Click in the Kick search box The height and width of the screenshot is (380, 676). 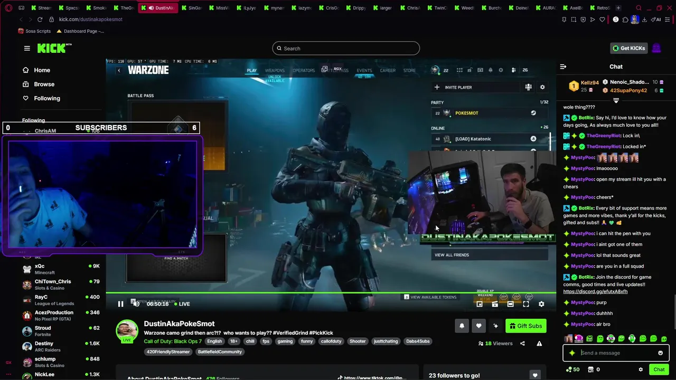(346, 49)
